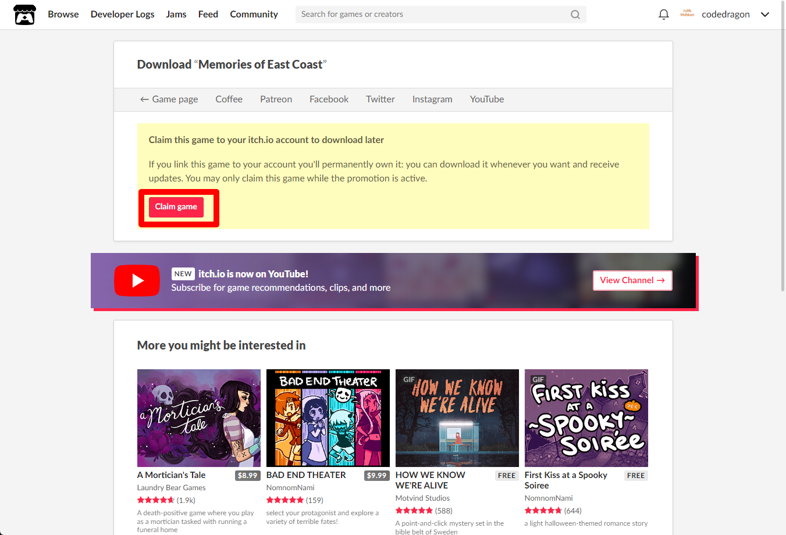Open the Facebook link

pos(329,99)
